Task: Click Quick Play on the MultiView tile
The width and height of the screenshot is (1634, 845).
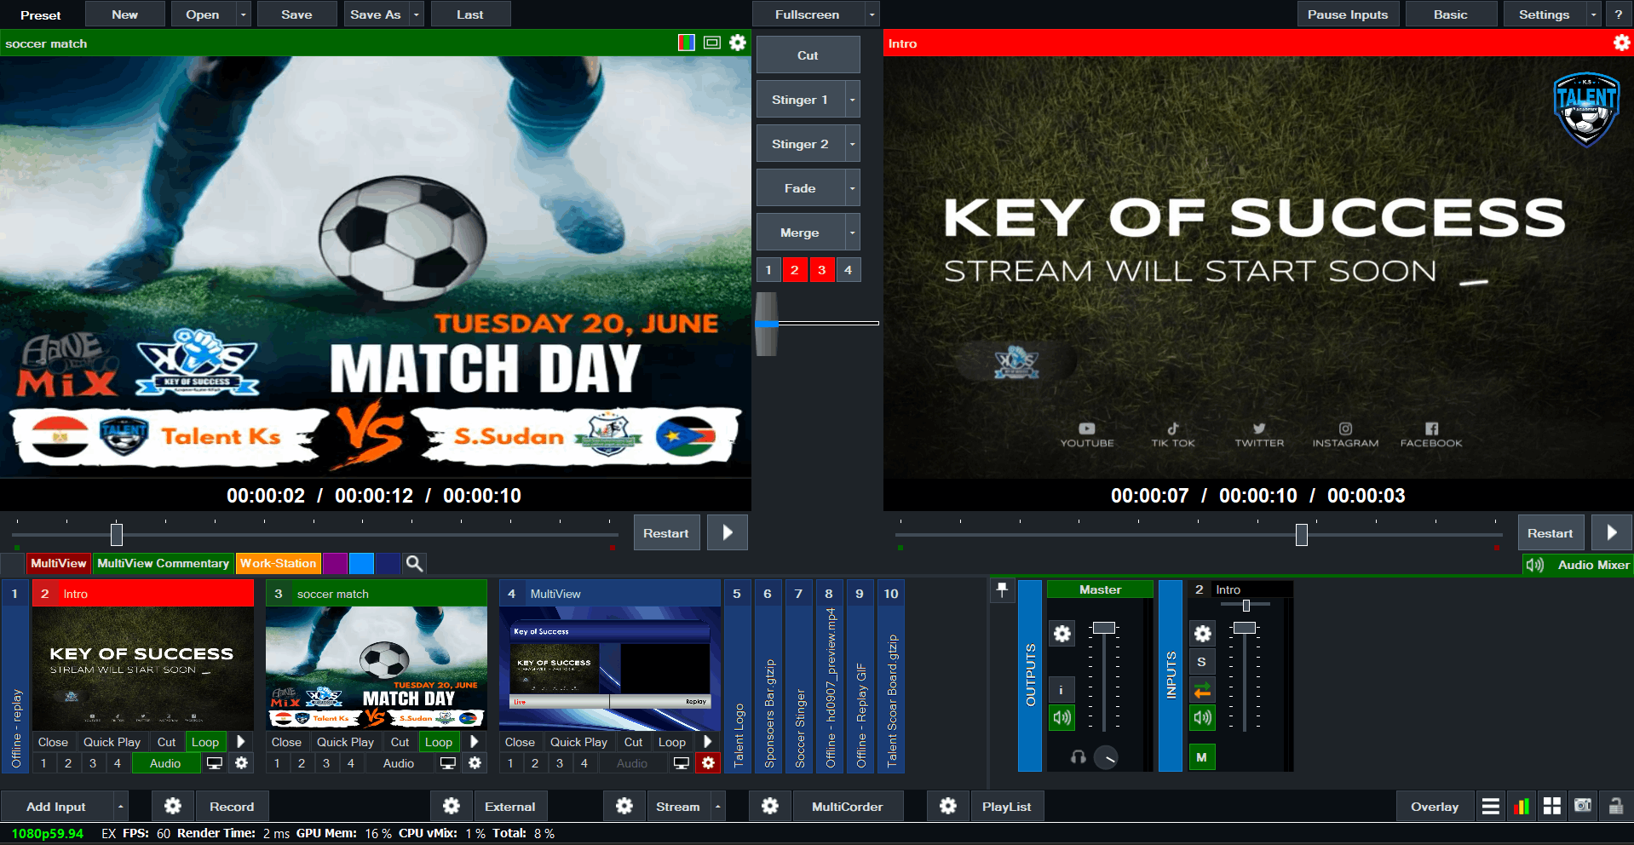Action: point(578,742)
